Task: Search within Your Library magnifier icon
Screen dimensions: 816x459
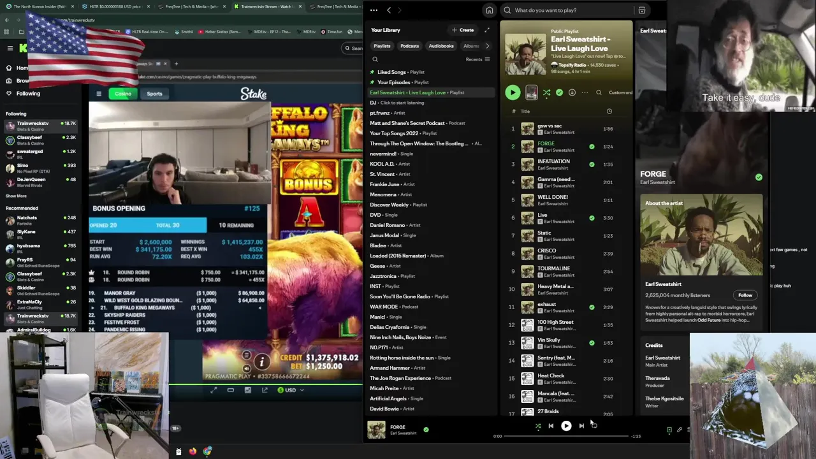Action: click(x=375, y=59)
